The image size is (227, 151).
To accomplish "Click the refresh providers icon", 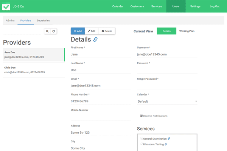I will point(54,31).
